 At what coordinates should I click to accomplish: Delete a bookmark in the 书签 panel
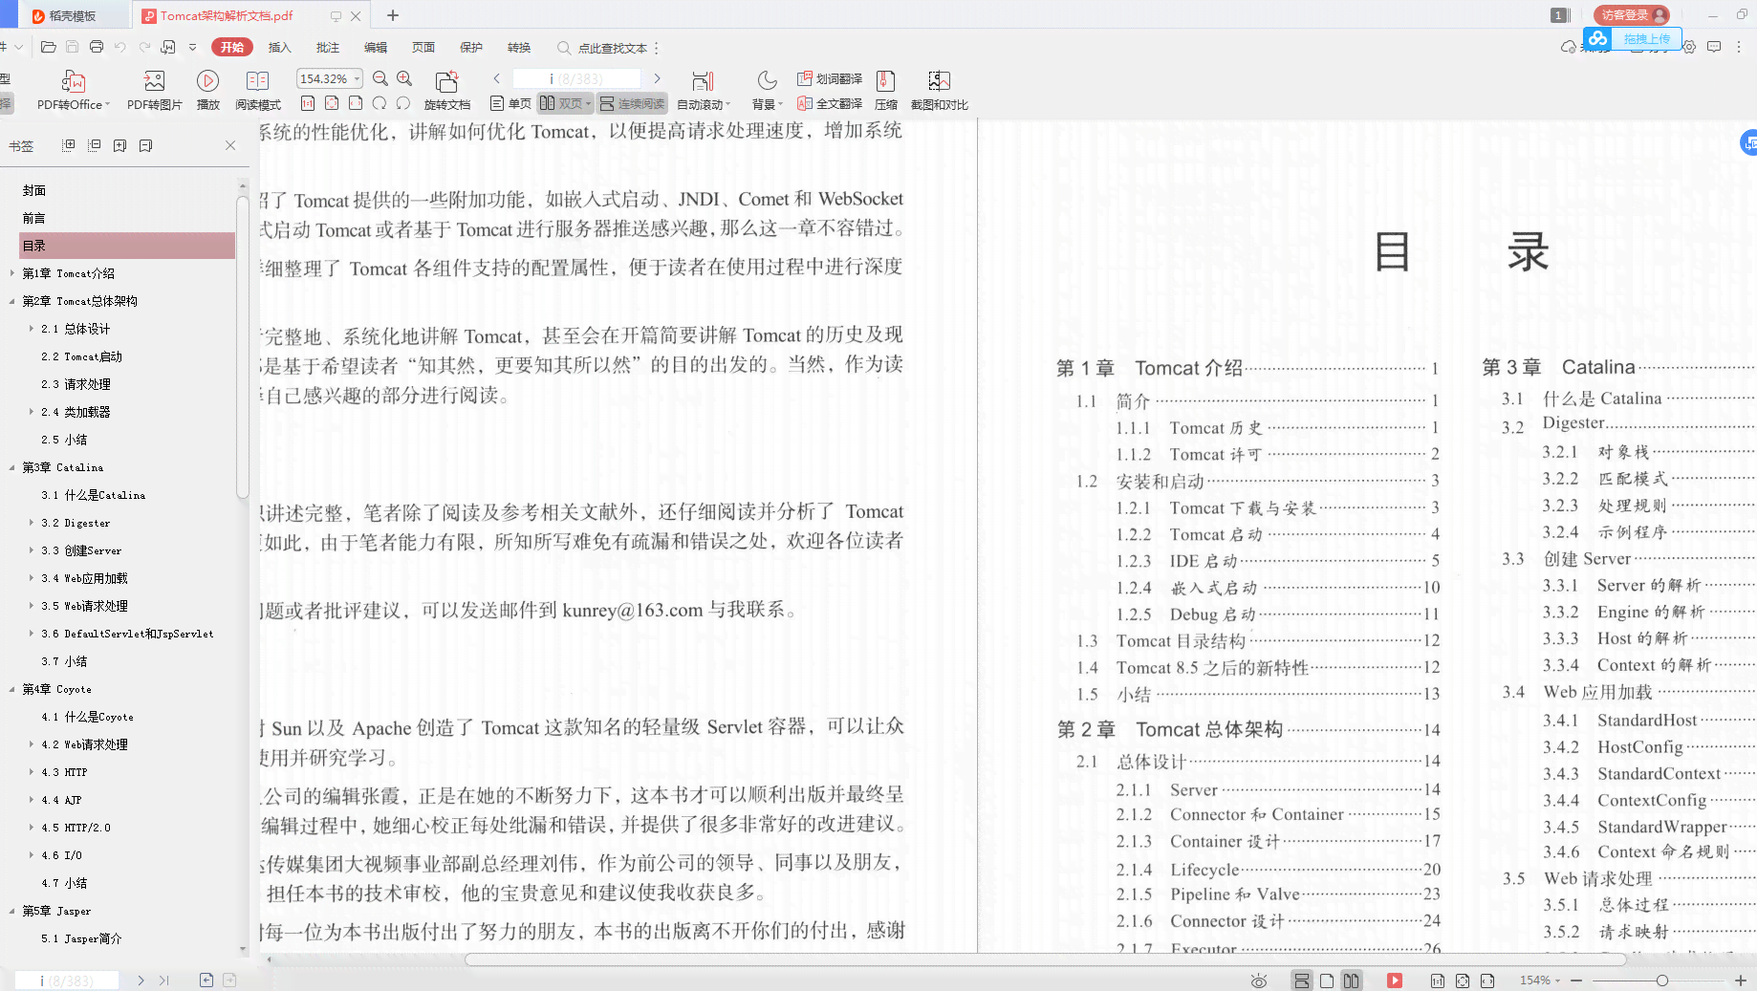pyautogui.click(x=145, y=145)
